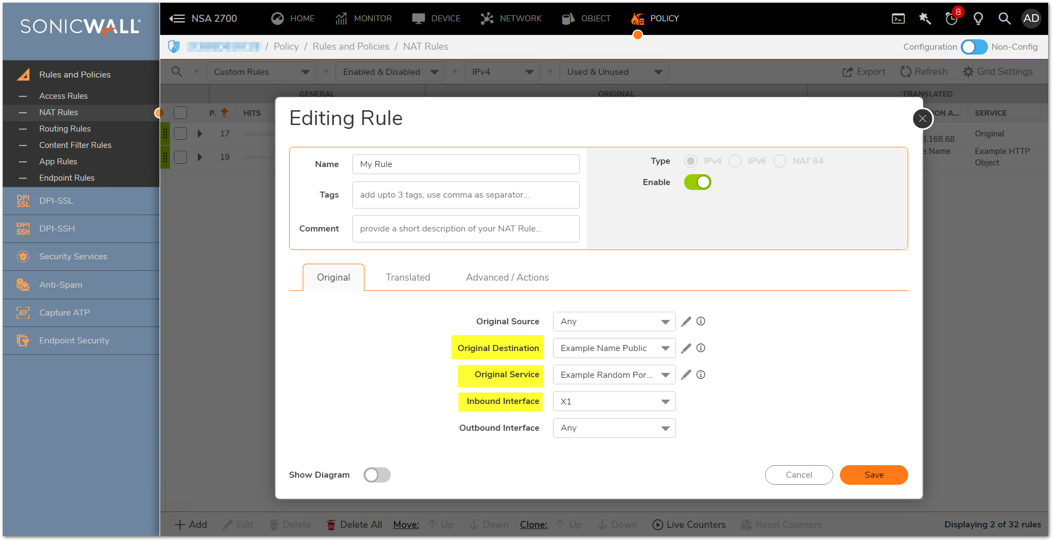Open the Original Source dropdown

(x=614, y=322)
